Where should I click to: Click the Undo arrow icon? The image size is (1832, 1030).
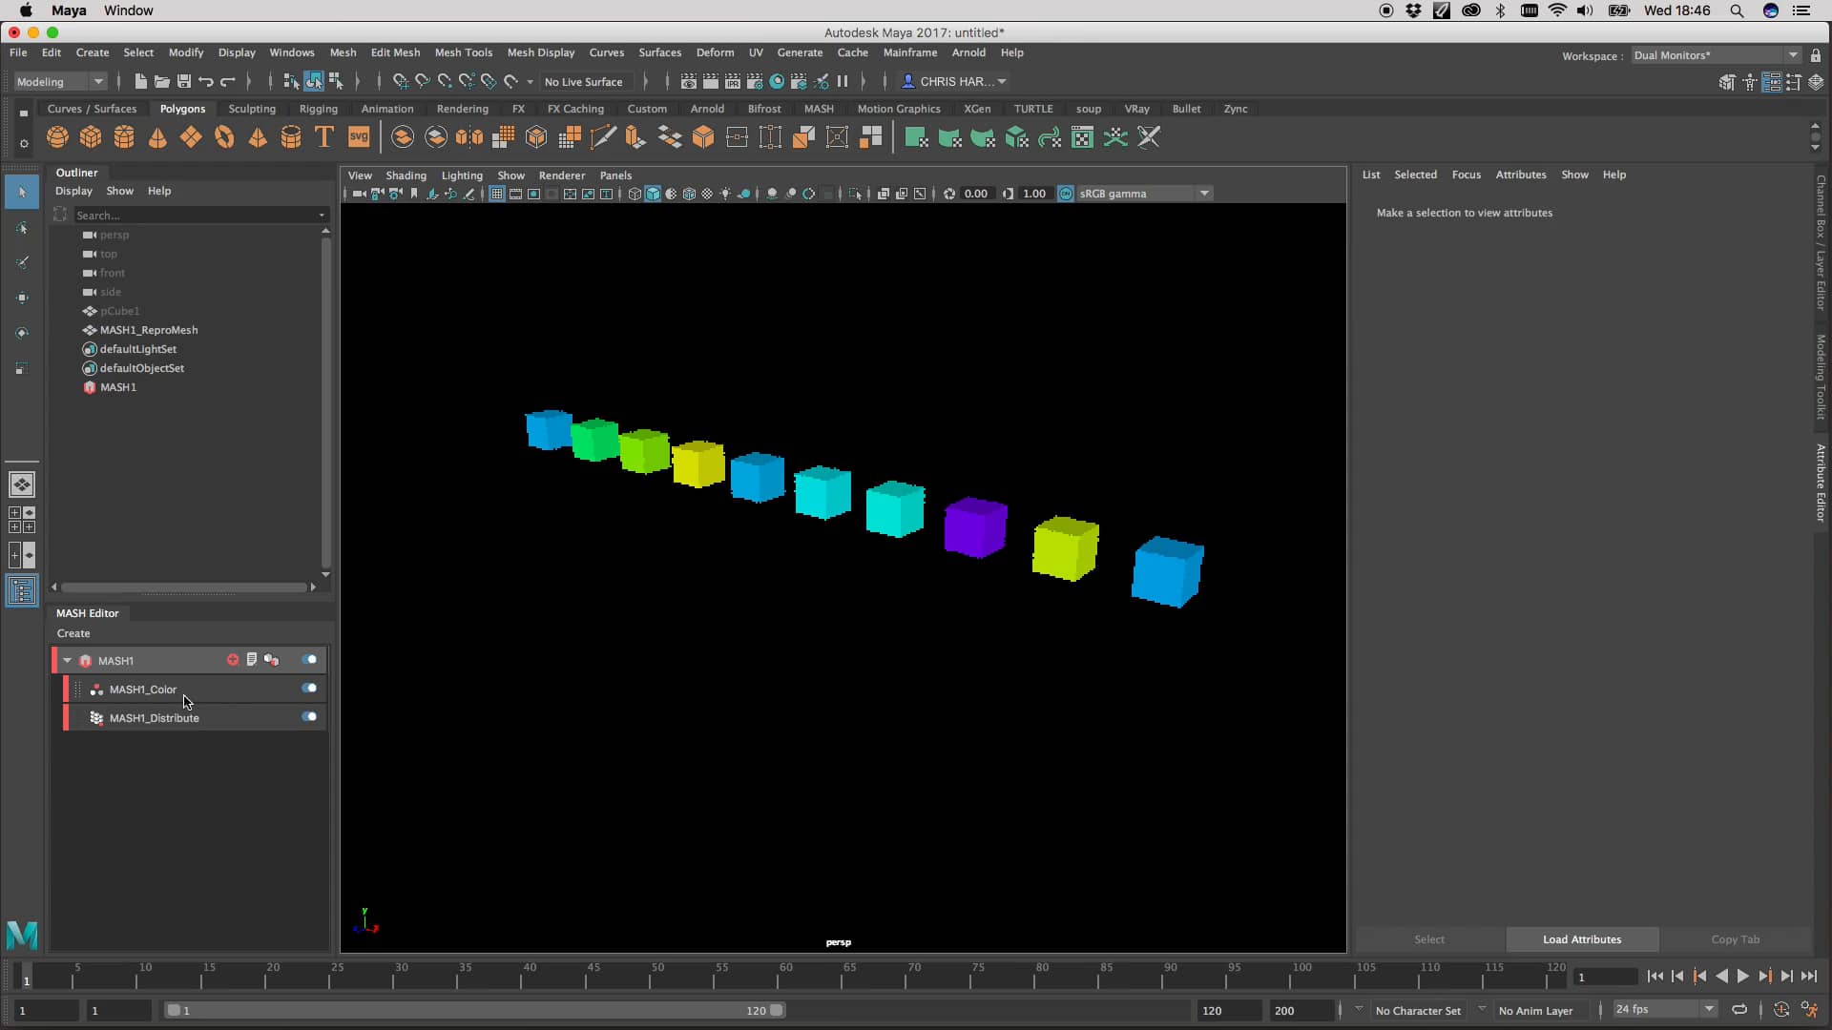pyautogui.click(x=206, y=82)
